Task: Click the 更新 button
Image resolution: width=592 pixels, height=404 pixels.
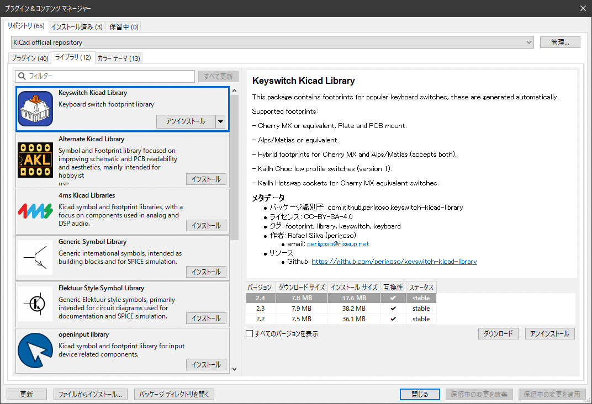Action: [27, 395]
